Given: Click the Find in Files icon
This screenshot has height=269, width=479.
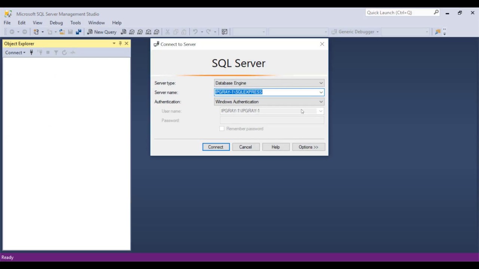Looking at the screenshot, I should pos(437,32).
